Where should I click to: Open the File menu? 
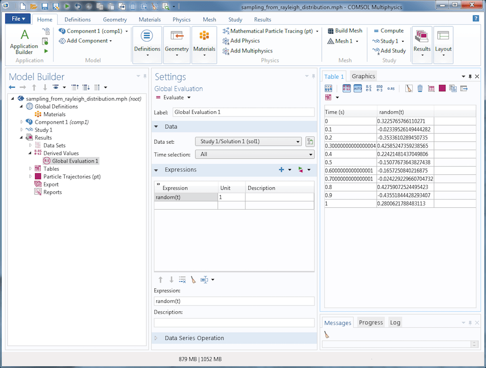(x=18, y=19)
